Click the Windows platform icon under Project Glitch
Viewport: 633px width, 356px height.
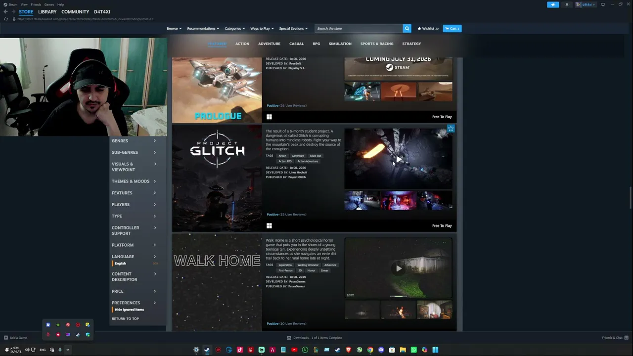[x=269, y=226]
